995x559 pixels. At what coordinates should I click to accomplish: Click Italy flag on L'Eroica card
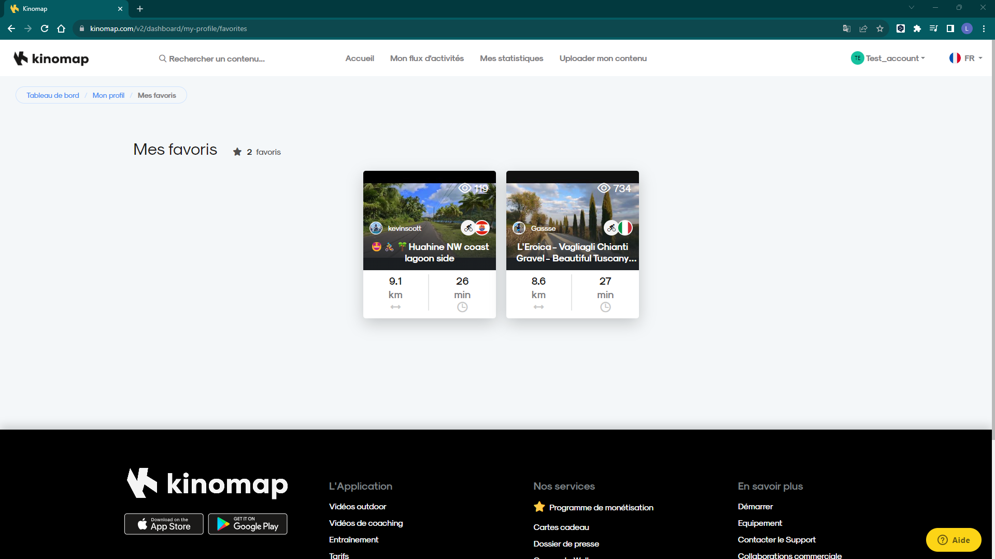(x=626, y=228)
